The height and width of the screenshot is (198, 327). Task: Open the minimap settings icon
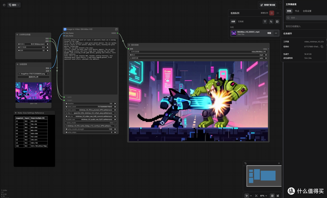pos(246,163)
